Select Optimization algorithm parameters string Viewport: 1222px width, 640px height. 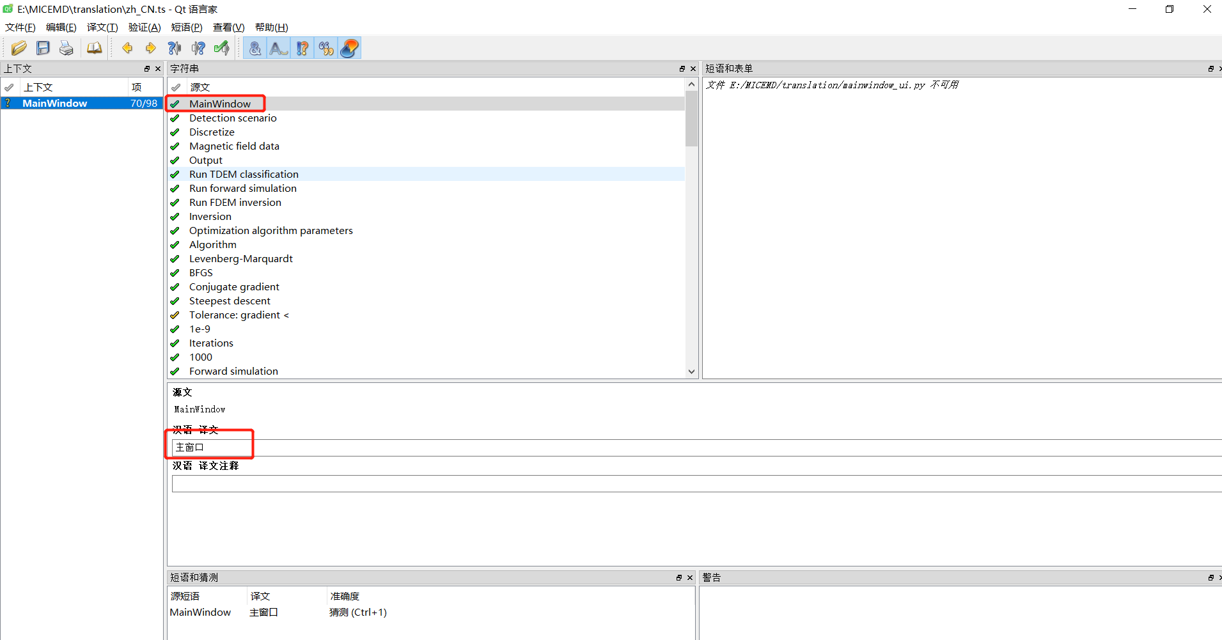point(427,230)
